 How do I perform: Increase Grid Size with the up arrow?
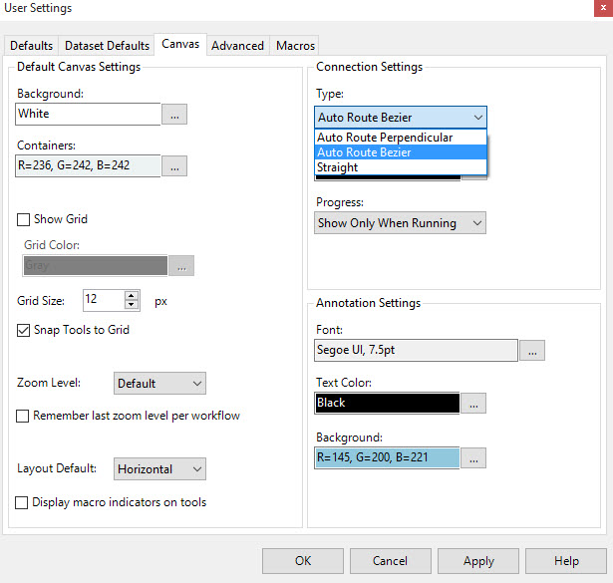[132, 295]
